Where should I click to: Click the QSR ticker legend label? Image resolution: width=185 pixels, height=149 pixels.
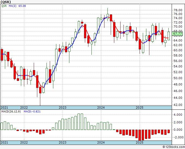[4, 6]
